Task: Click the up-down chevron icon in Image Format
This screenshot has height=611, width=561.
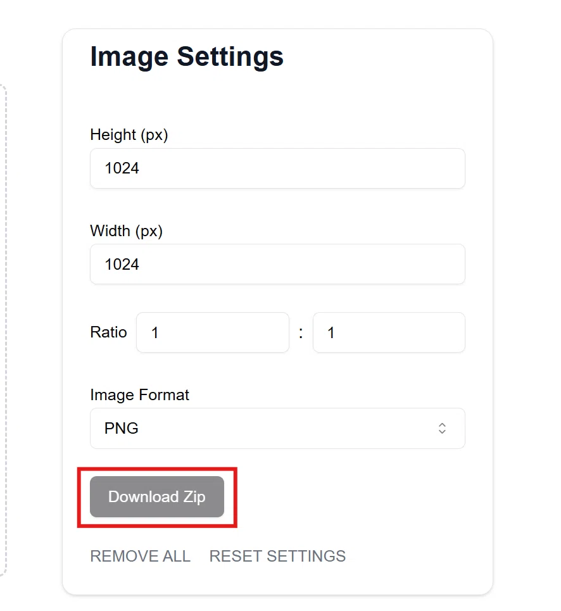Action: click(x=442, y=428)
